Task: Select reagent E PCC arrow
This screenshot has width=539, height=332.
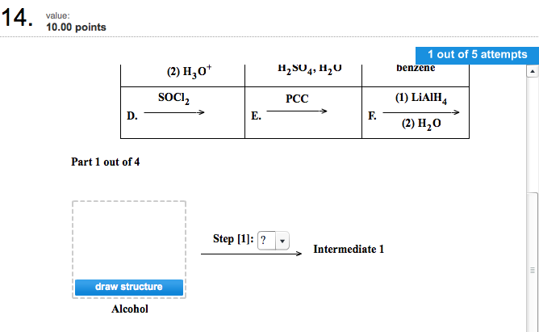Action: click(297, 111)
